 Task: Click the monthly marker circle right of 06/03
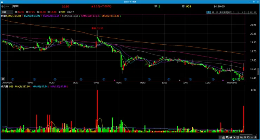(x=81, y=79)
